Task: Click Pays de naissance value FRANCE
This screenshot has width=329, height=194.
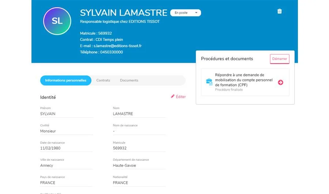Action: pyautogui.click(x=48, y=183)
